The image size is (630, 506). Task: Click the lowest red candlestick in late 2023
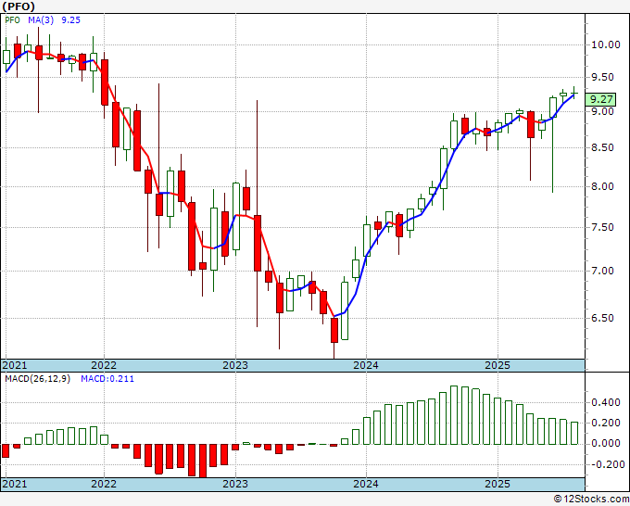(334, 330)
